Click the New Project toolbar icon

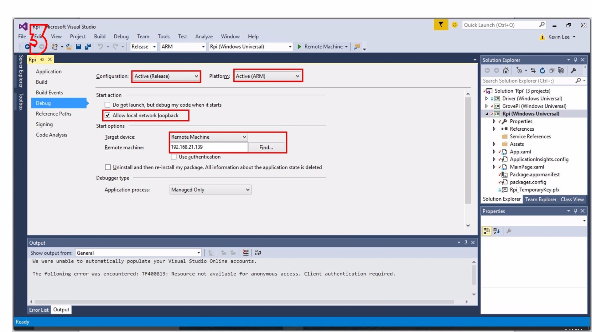[x=55, y=47]
